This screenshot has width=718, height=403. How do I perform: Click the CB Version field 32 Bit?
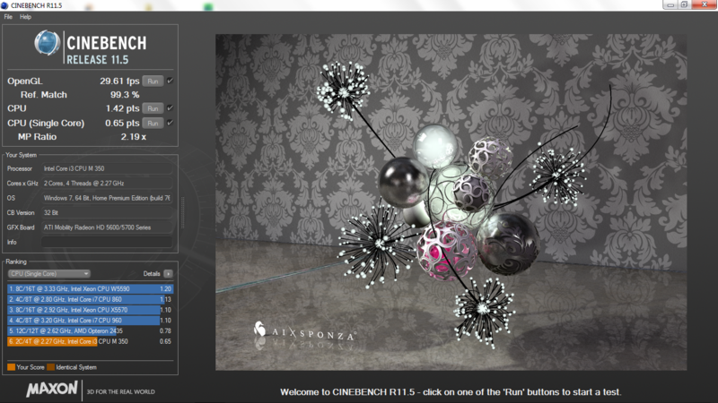(107, 212)
